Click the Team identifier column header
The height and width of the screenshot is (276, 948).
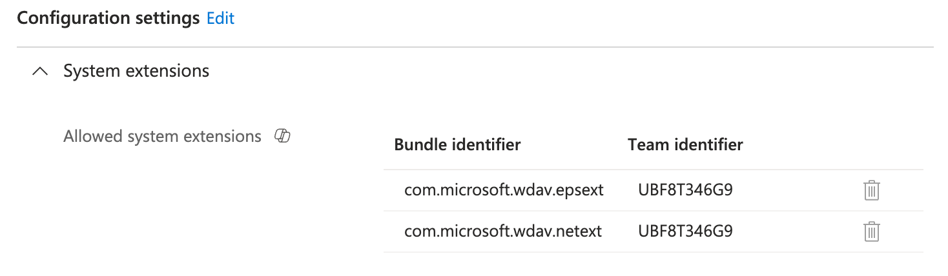(685, 144)
